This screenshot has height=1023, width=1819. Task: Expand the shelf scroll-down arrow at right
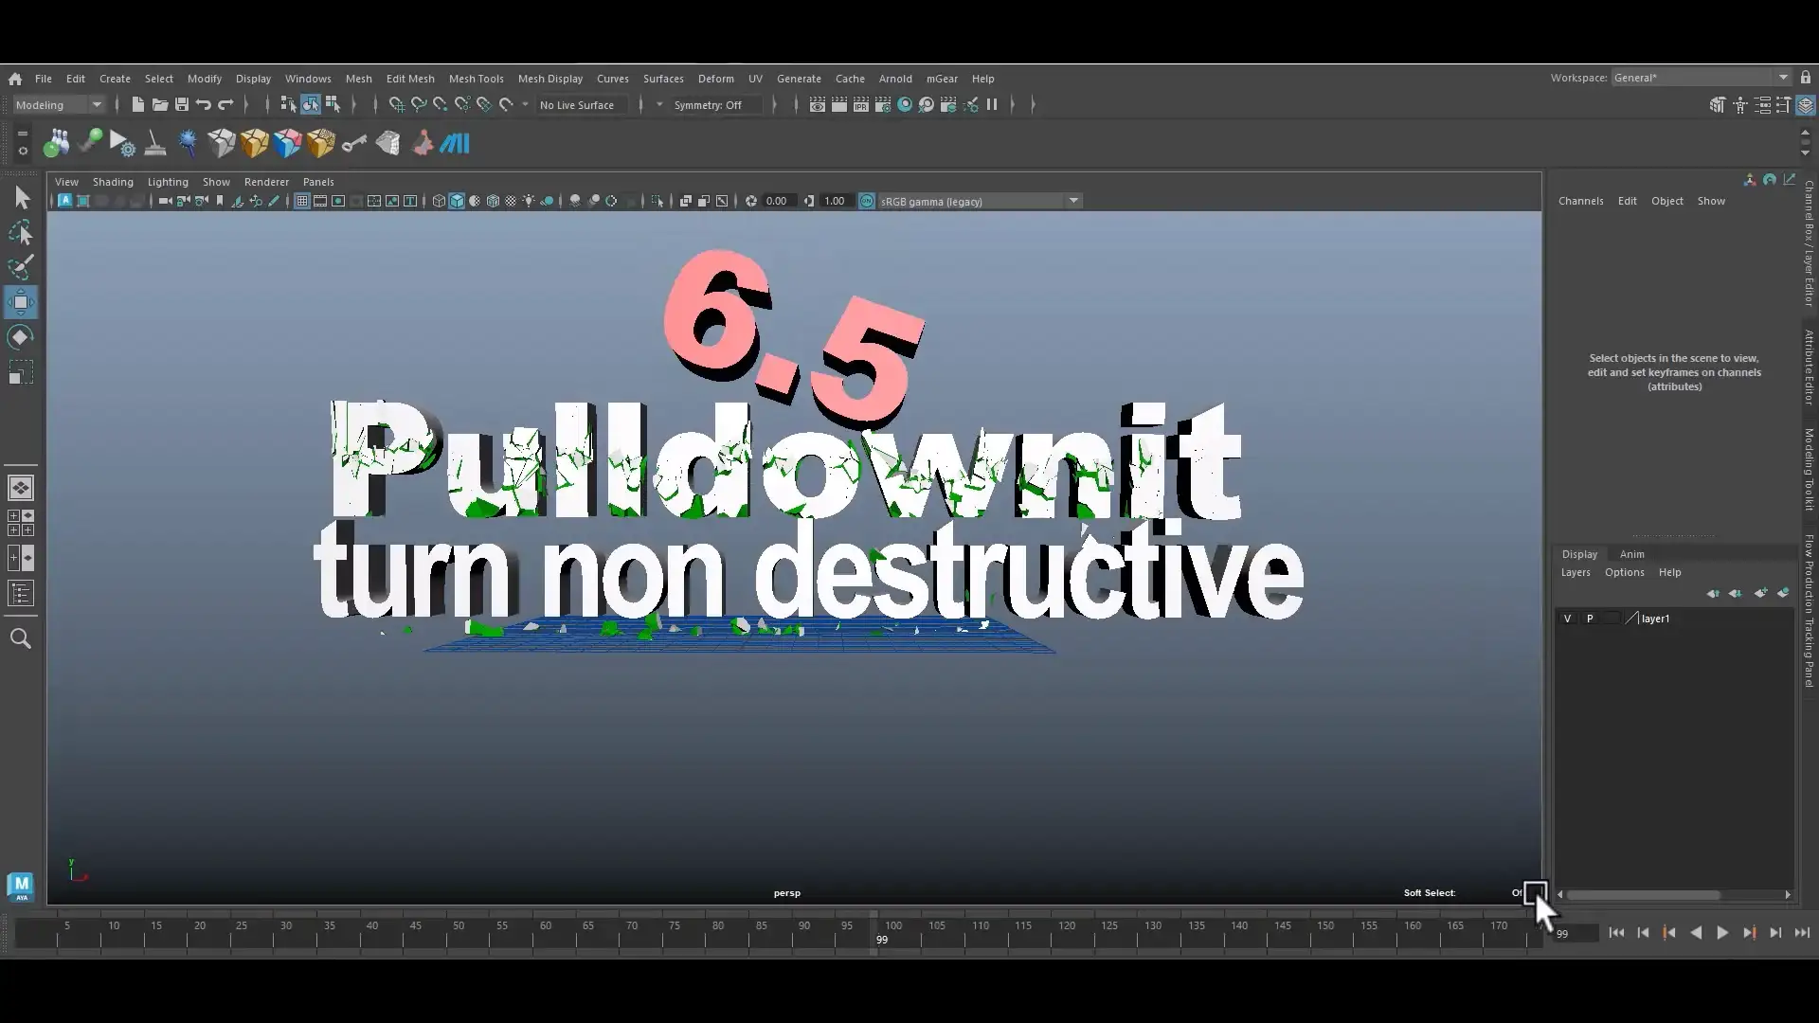tap(1805, 153)
